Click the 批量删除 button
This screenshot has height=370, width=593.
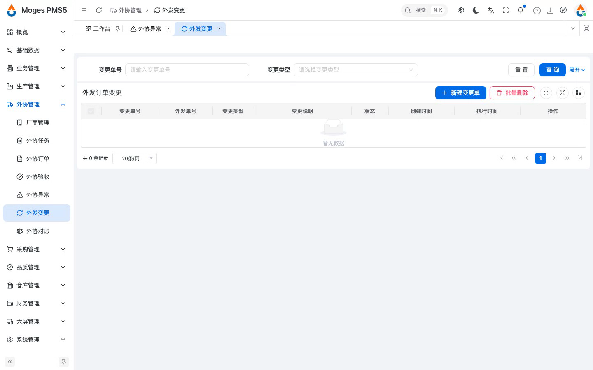click(512, 93)
